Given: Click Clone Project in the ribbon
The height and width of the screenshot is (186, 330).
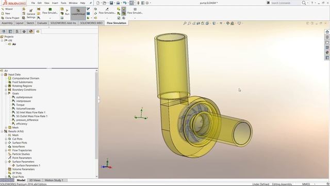Looking at the screenshot, I should 10,18.
